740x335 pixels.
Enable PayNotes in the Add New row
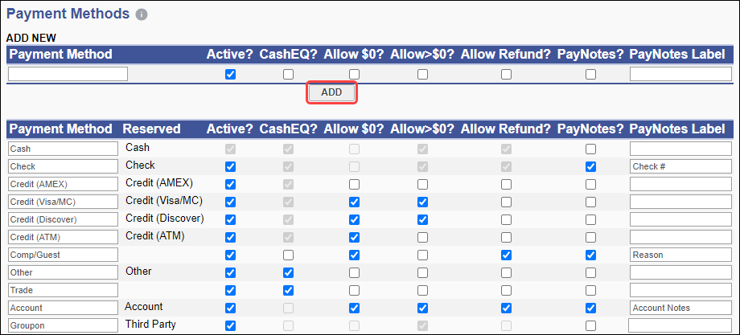pos(591,74)
